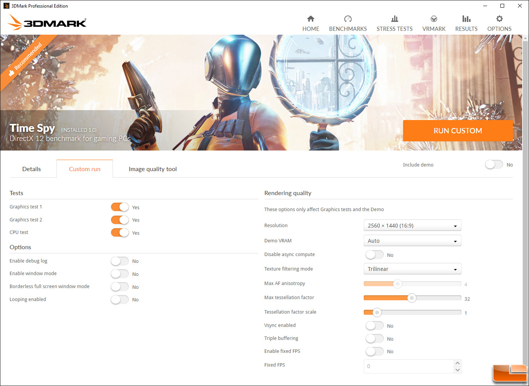Toggle Borderless full screen window mode
529x386 pixels.
coord(120,287)
